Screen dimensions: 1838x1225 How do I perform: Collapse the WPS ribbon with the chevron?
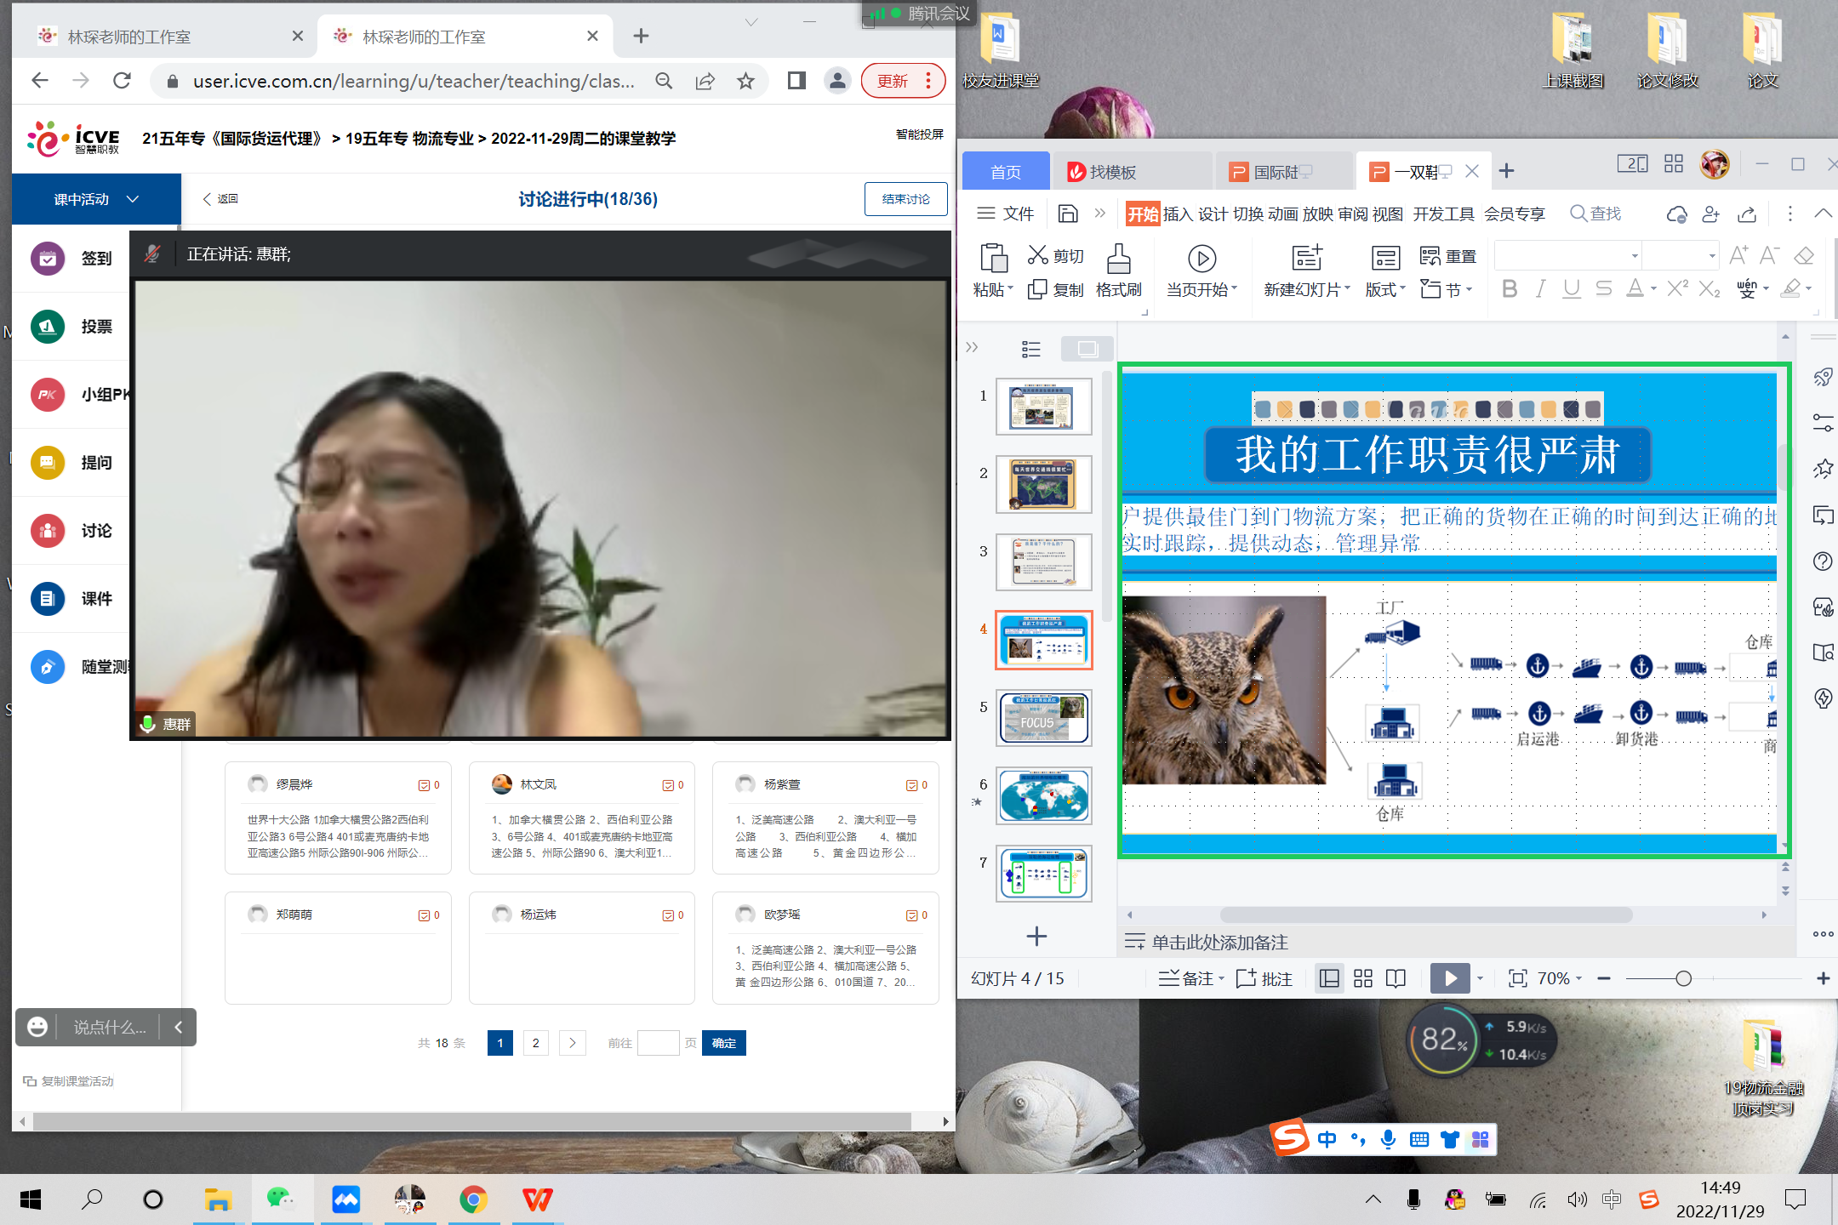[1823, 214]
